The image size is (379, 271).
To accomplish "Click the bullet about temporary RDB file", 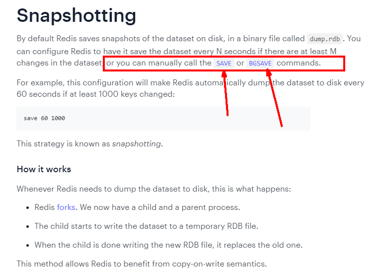I will [x=146, y=226].
